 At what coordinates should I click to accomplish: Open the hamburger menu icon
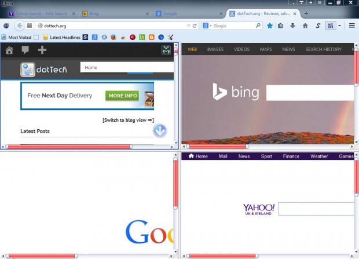click(x=352, y=25)
